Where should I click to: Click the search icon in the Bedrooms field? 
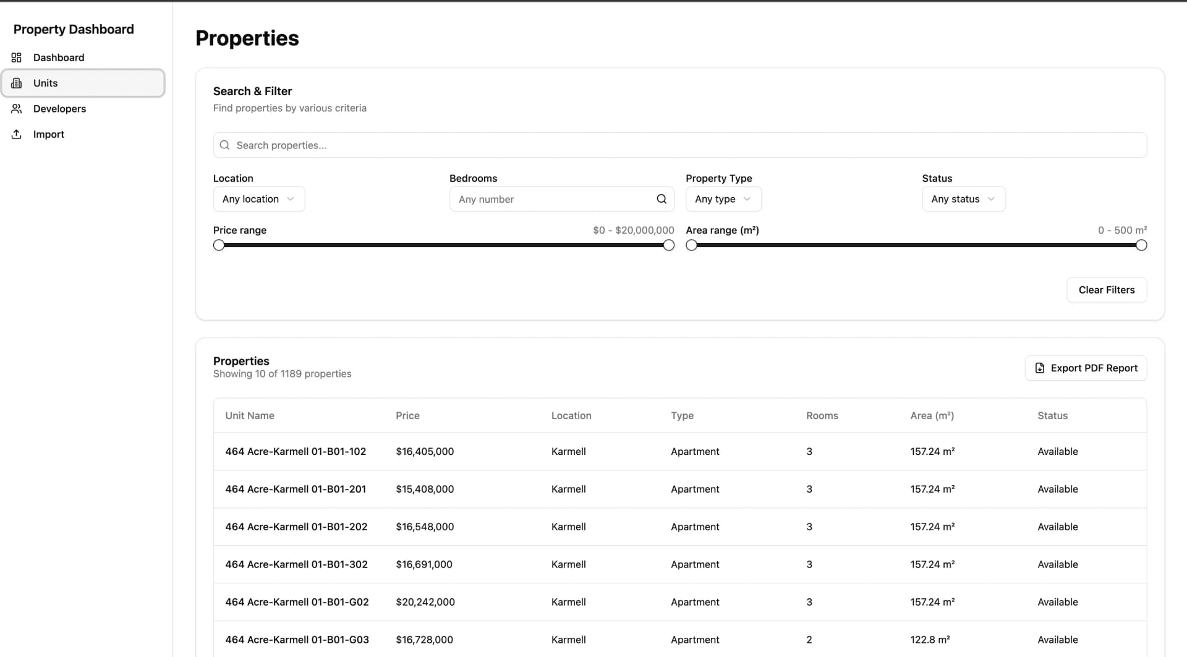[x=661, y=199]
